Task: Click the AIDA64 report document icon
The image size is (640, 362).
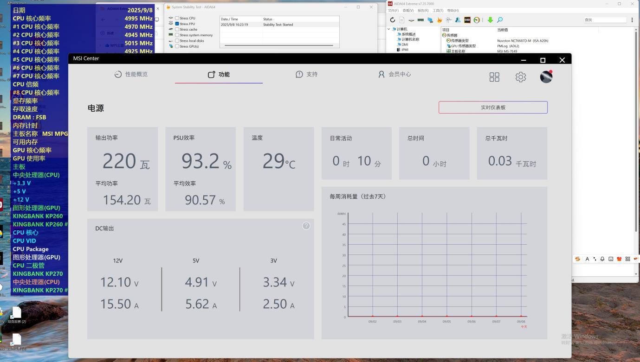Action: tap(402, 20)
